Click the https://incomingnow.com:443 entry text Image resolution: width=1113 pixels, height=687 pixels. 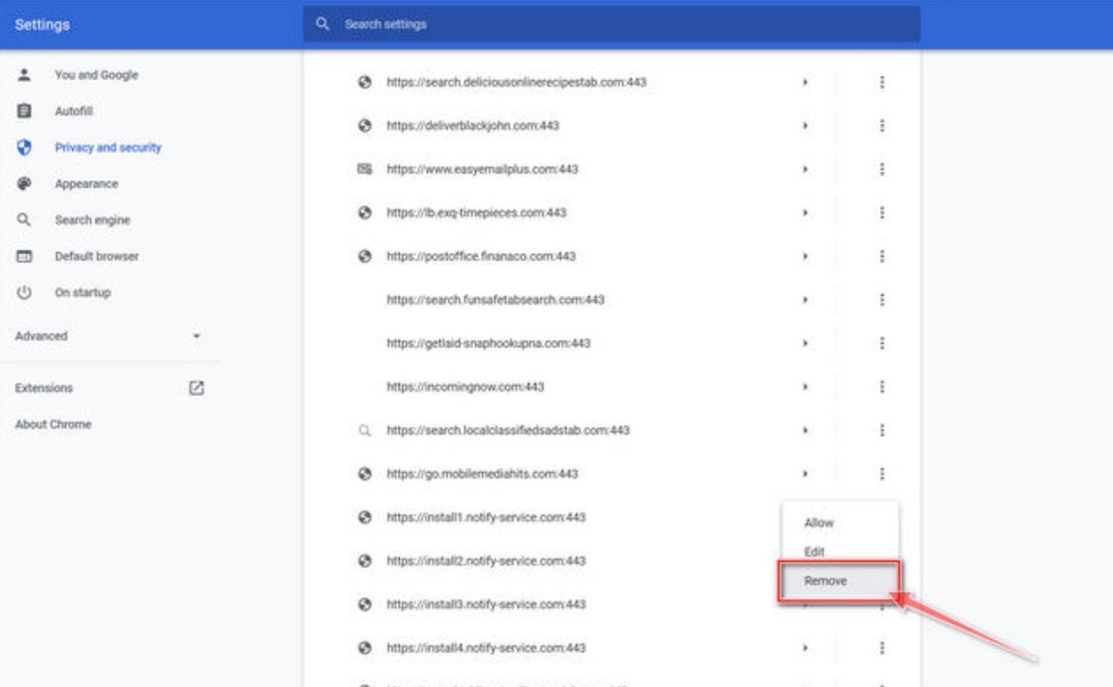click(465, 386)
